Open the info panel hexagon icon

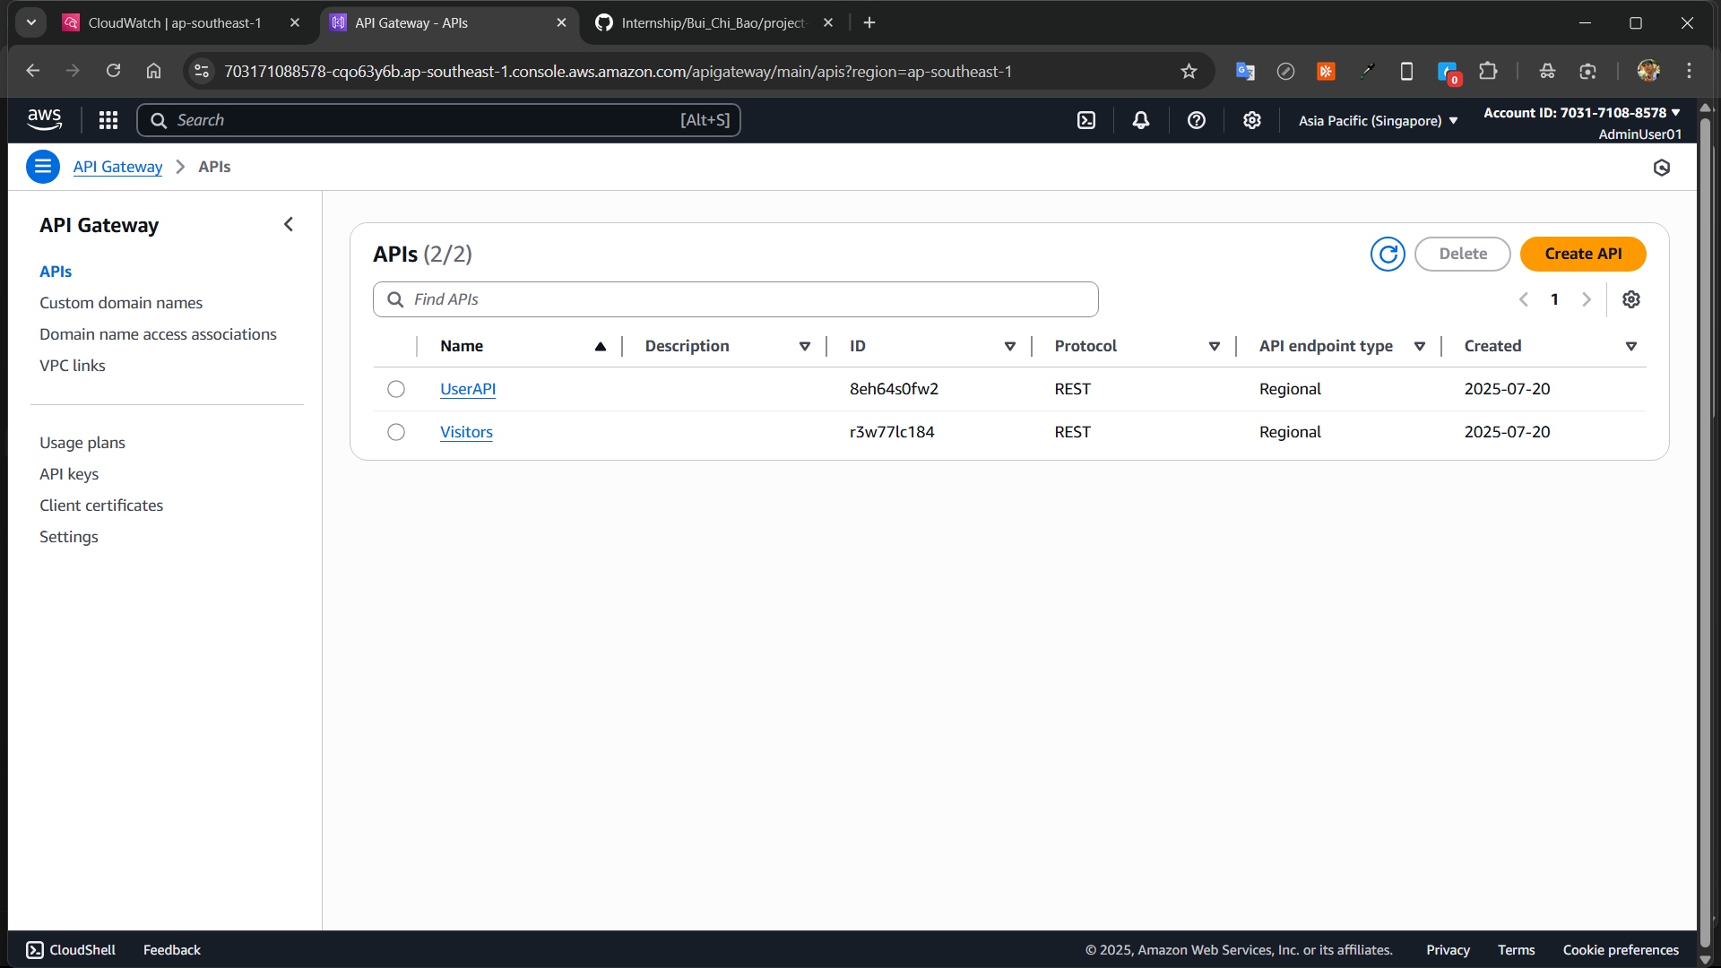tap(1662, 168)
